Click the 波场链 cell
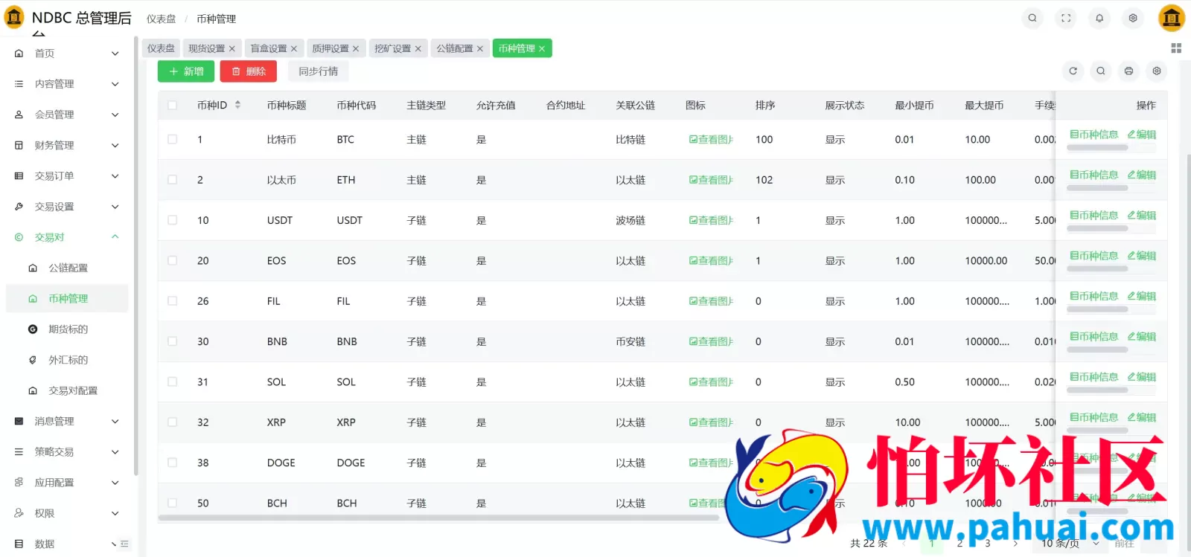Viewport: 1191px width, 557px height. (x=630, y=220)
